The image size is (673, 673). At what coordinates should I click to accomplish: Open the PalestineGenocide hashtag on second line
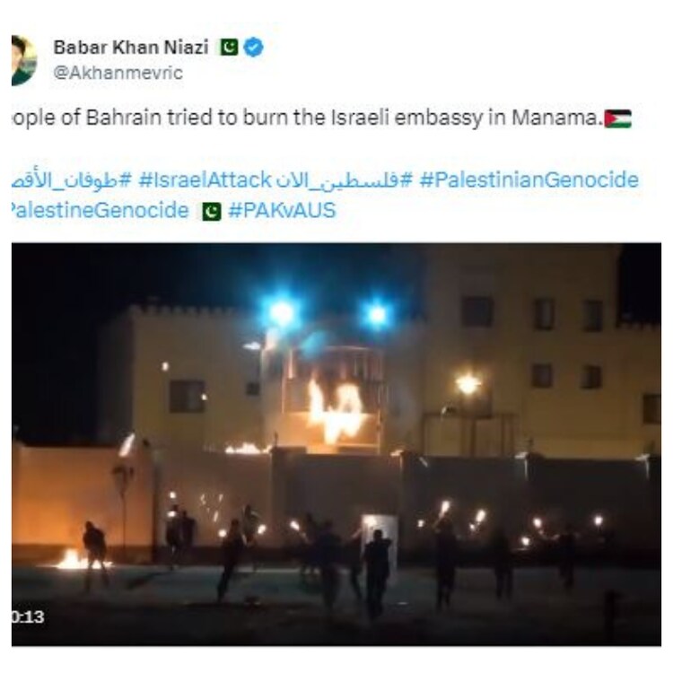click(x=100, y=211)
